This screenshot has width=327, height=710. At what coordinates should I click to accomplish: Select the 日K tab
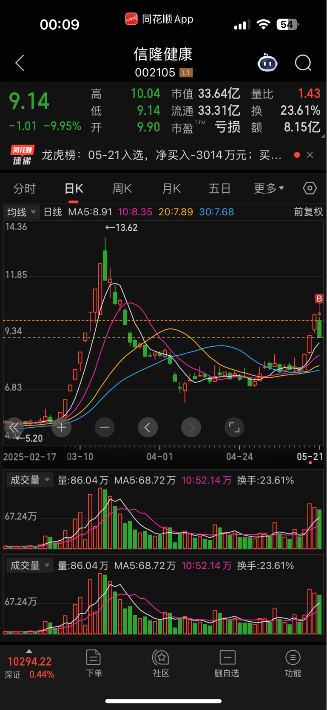tap(74, 188)
